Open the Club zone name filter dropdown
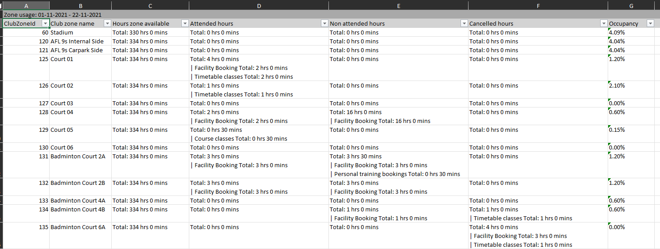660x249 pixels. point(107,23)
